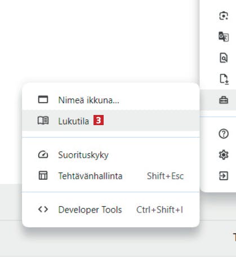The width and height of the screenshot is (236, 257).
Task: Click the Exit arrow icon
Action: coord(224,176)
